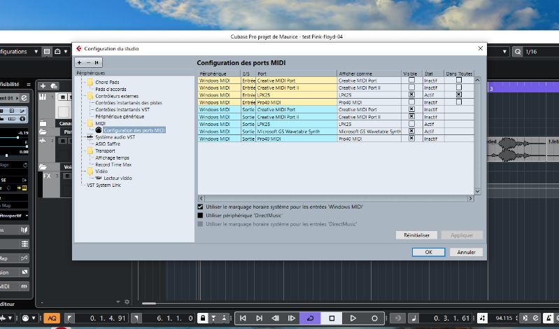Uncheck Visible for Microsoft GS Wavetable Synth
The width and height of the screenshot is (559, 329).
[411, 131]
